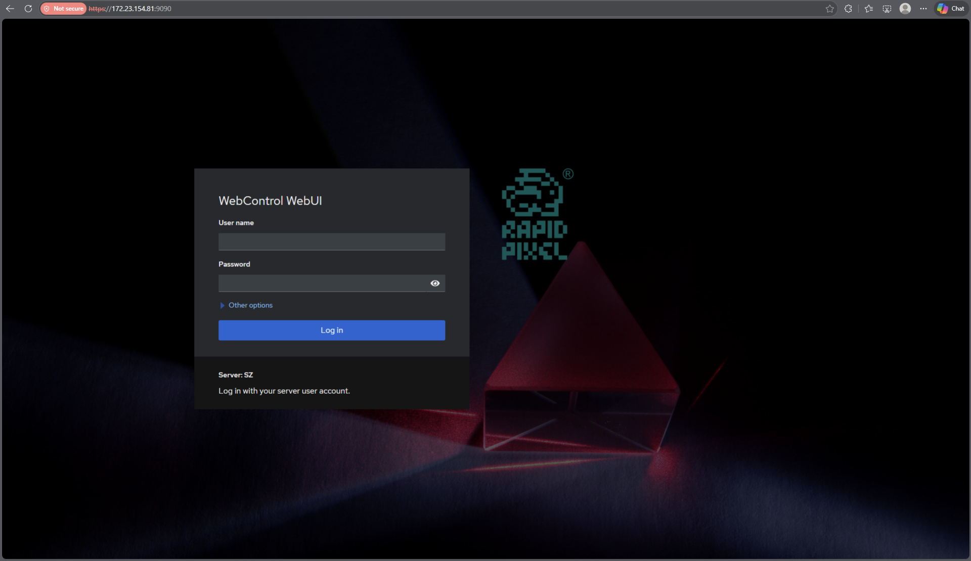Click inside the Password field
The image size is (971, 561).
[324, 283]
